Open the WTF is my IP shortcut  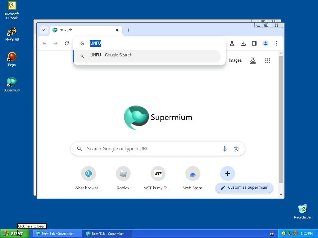tap(158, 178)
